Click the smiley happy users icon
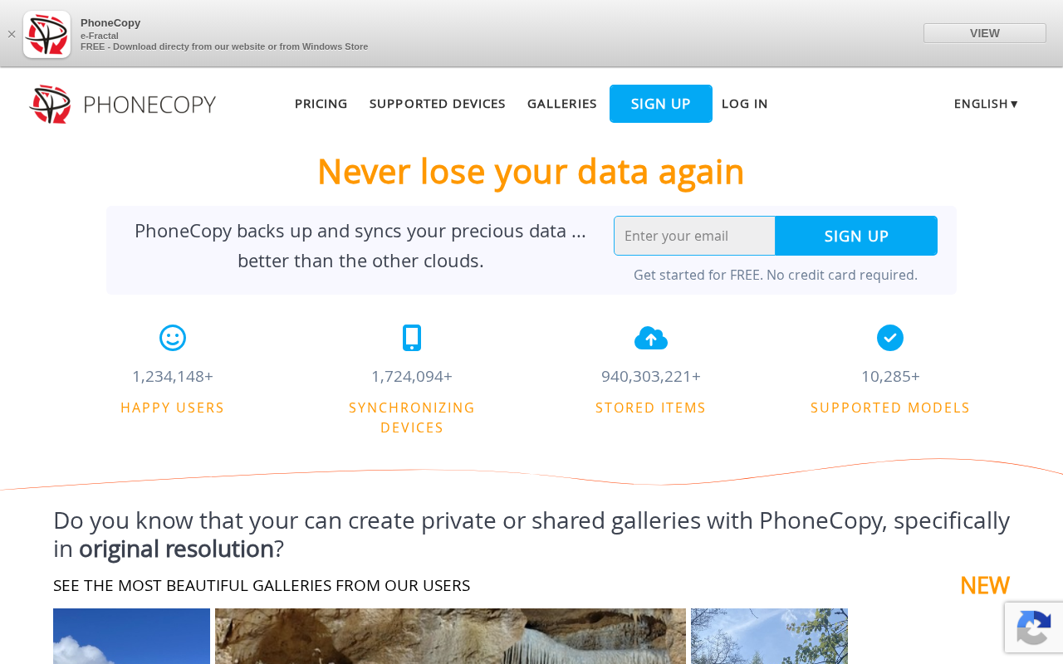Viewport: 1063px width, 664px height. [x=173, y=338]
